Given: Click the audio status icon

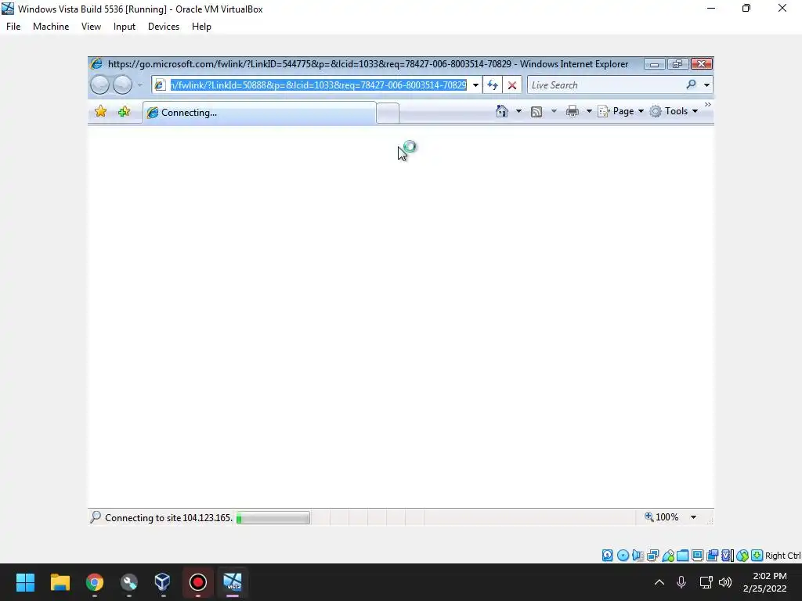Looking at the screenshot, I should 638,556.
